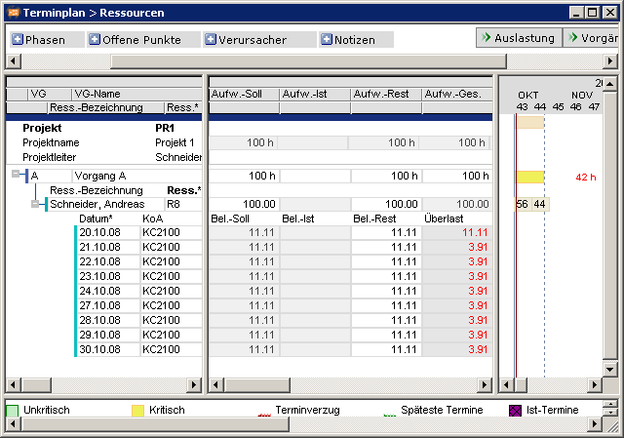Screen dimensions: 624x438
Task: Expand the Offene Punkte plus icon
Action: tap(95, 39)
